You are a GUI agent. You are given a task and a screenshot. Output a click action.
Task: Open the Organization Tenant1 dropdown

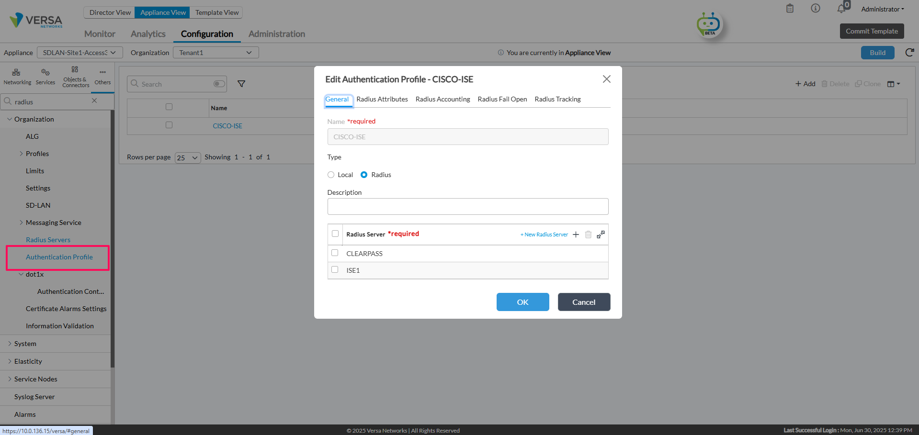[216, 53]
